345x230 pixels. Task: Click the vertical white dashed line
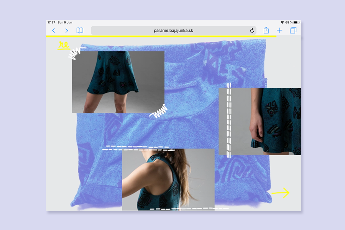pyautogui.click(x=229, y=120)
